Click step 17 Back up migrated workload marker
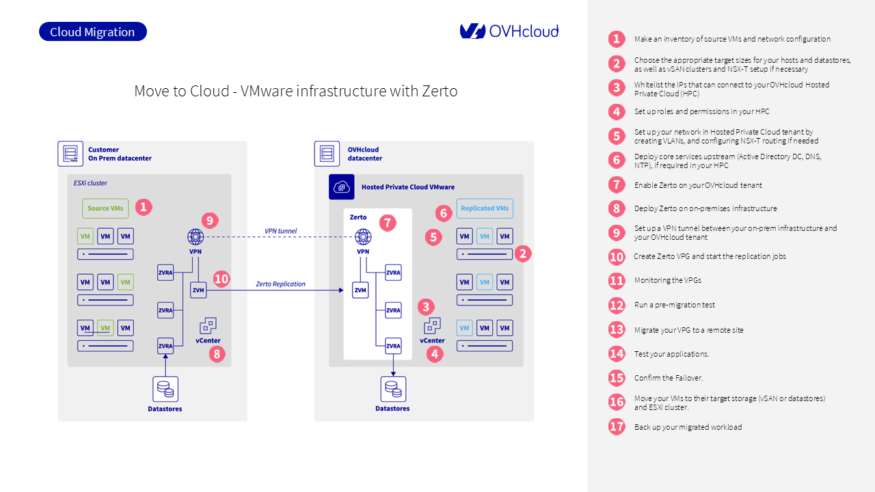 point(617,426)
